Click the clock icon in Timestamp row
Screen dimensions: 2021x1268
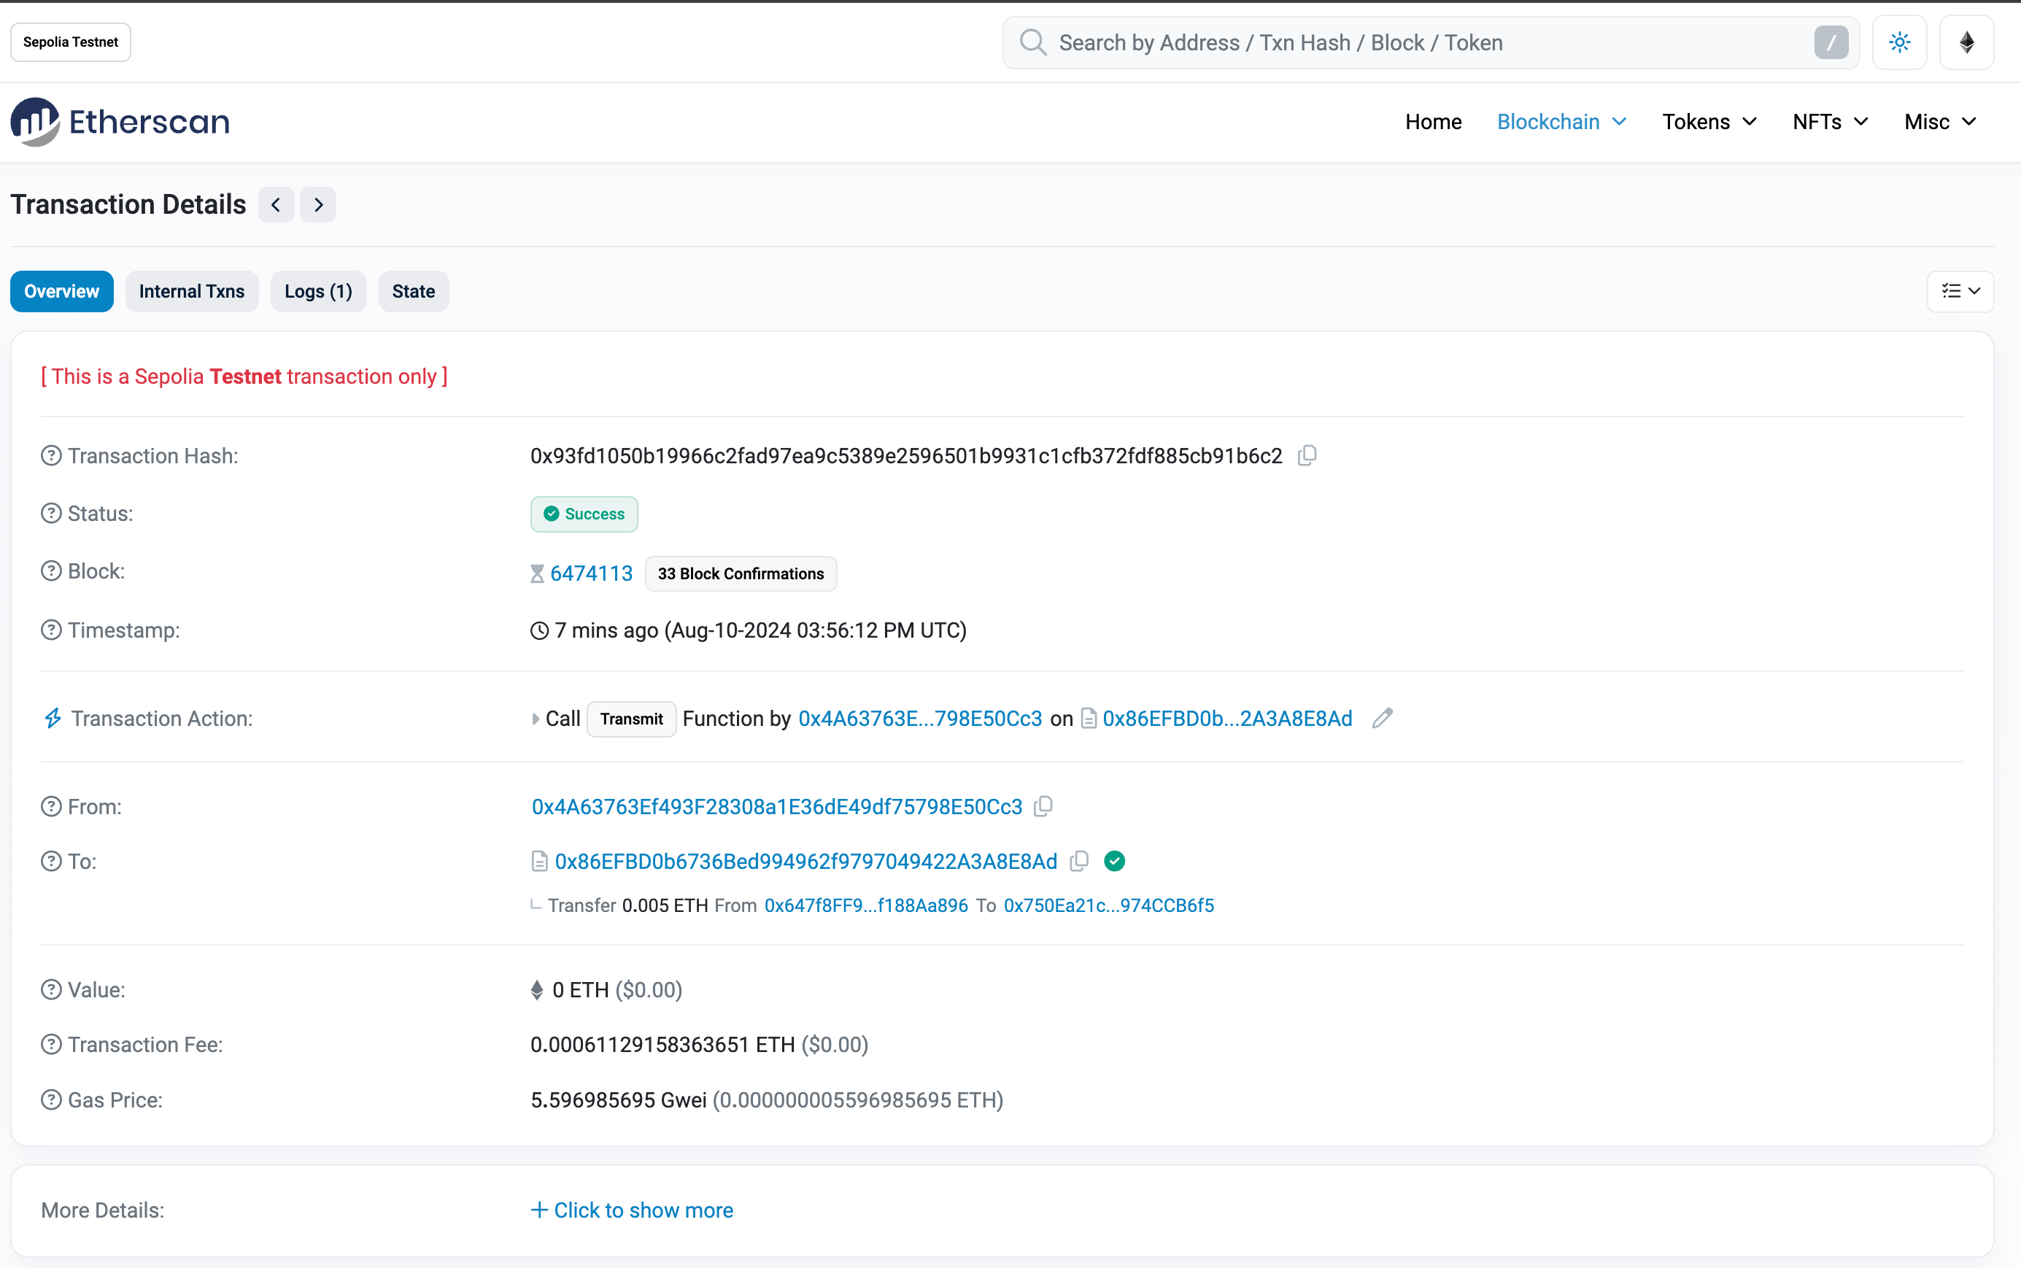(x=539, y=630)
